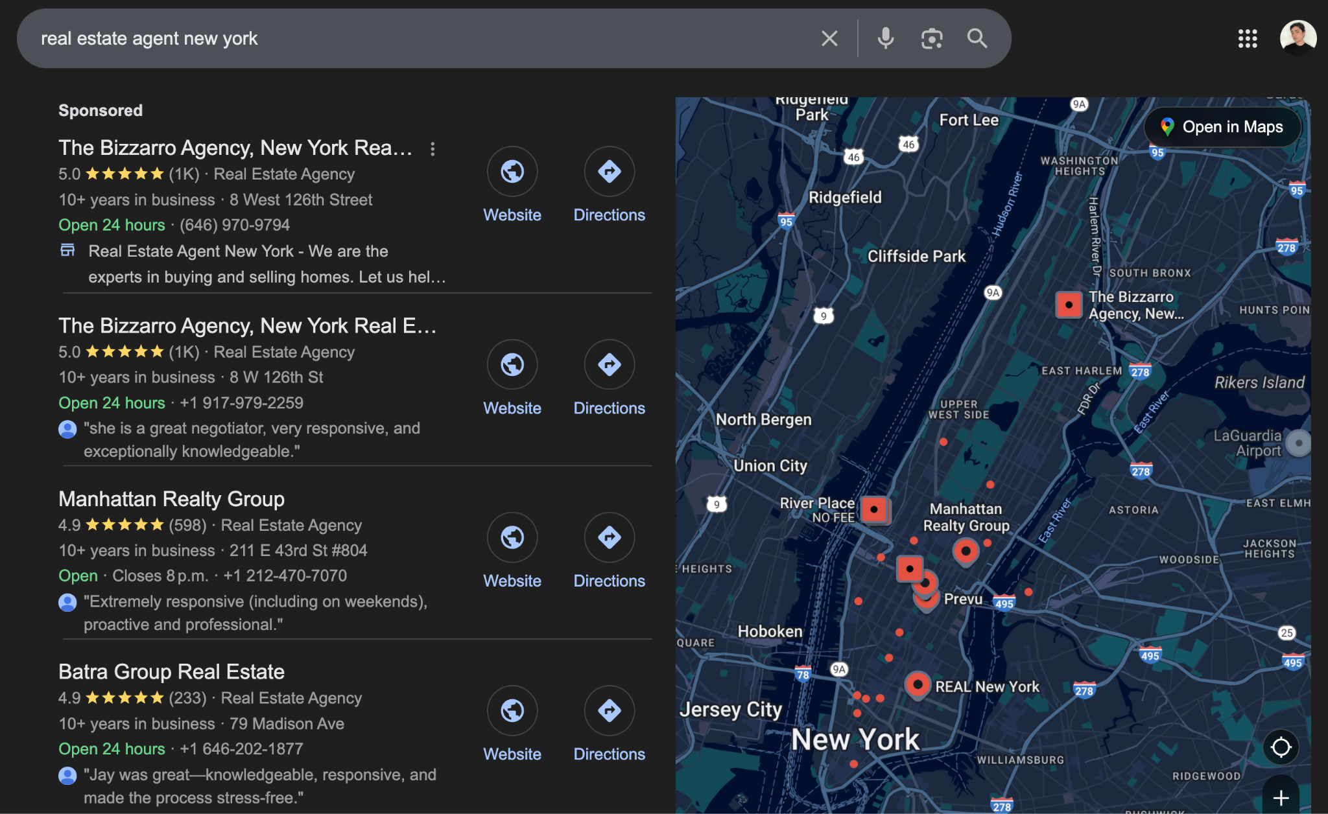Select the Bizzarro Agency map marker
1328x814 pixels.
[1069, 305]
